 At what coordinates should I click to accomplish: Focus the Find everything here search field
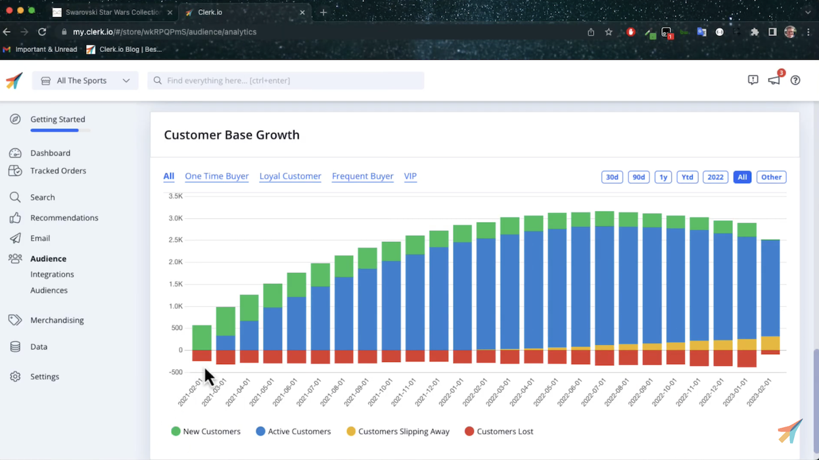point(285,80)
